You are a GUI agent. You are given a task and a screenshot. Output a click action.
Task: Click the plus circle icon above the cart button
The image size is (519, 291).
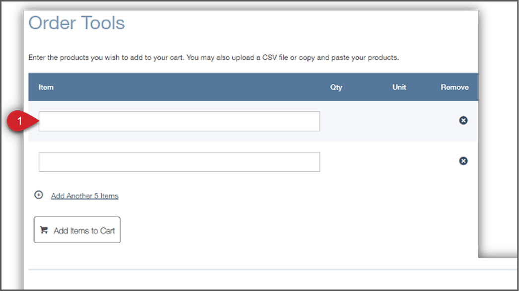coord(38,195)
